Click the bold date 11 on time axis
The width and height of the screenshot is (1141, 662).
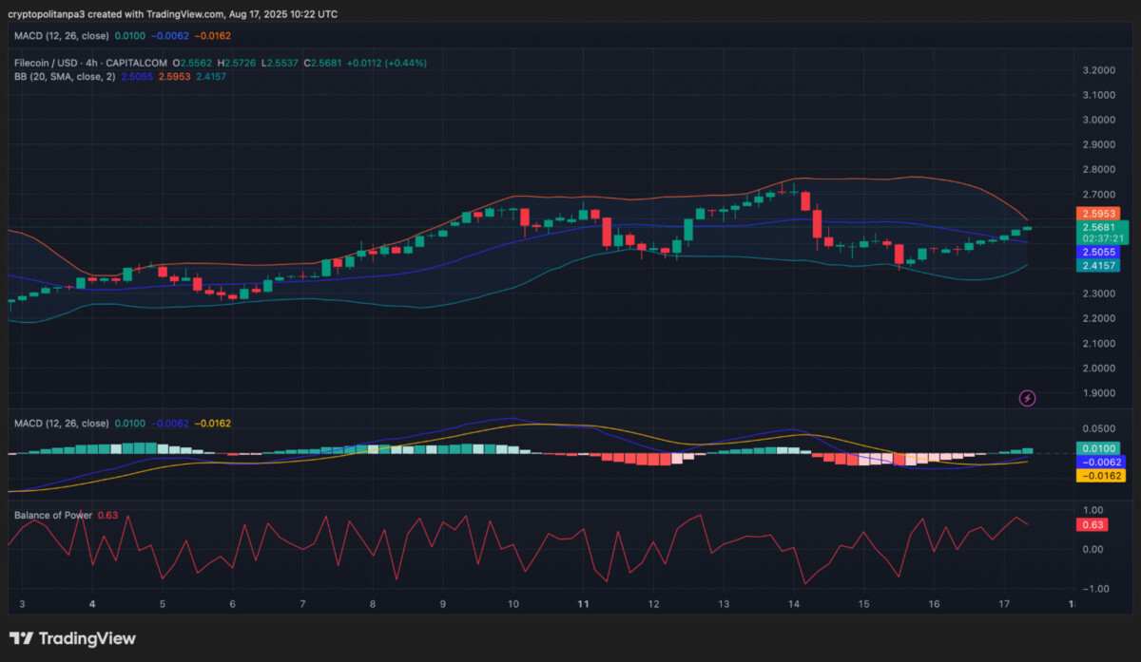coord(583,604)
